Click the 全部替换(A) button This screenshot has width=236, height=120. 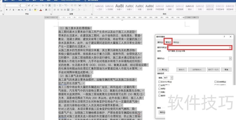click(197, 70)
